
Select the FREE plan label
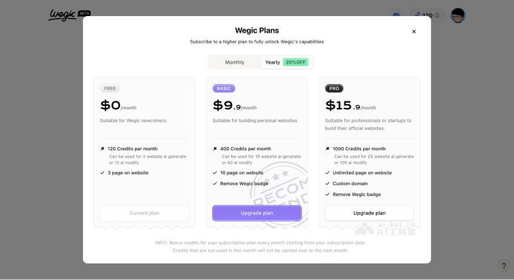[110, 89]
